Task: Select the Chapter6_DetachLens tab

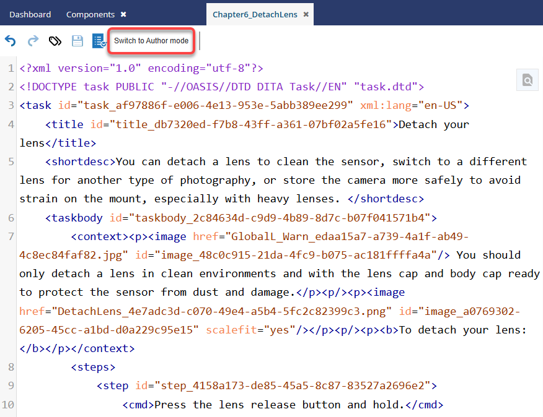Action: click(x=255, y=14)
